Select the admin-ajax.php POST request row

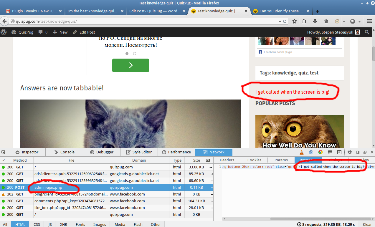click(x=107, y=187)
